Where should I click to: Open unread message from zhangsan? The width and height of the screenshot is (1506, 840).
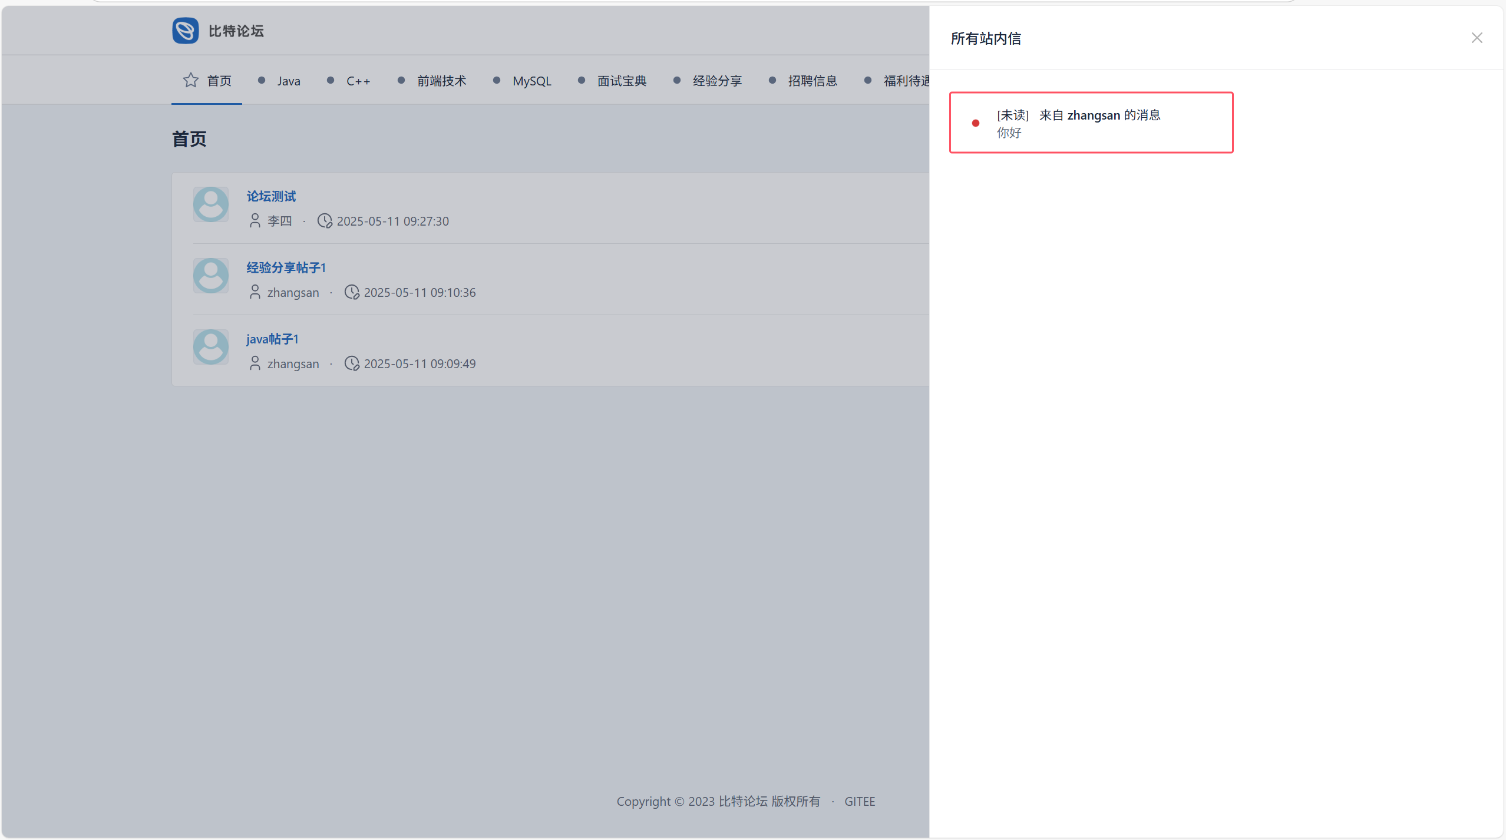click(1091, 123)
